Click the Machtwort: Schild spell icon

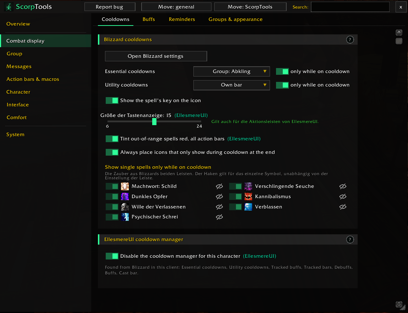pos(125,186)
